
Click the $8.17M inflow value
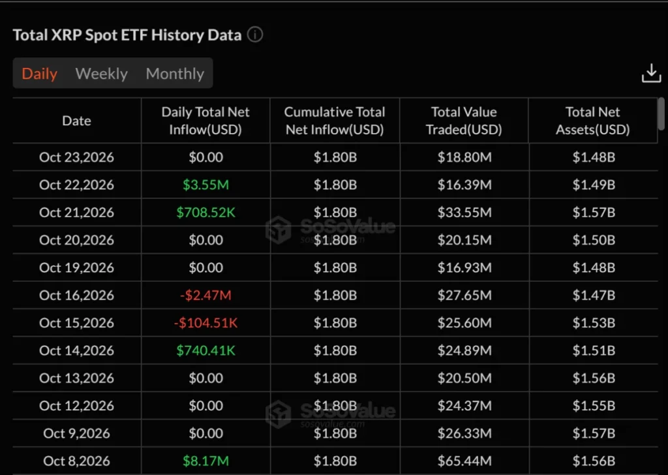click(x=205, y=461)
